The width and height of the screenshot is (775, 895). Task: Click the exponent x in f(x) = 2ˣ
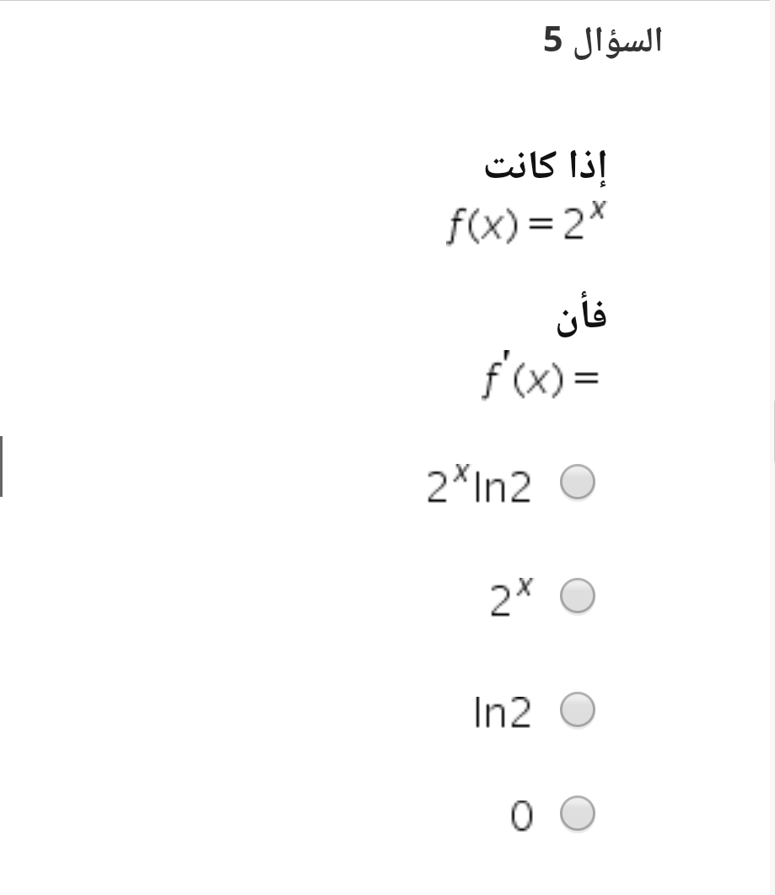[597, 210]
